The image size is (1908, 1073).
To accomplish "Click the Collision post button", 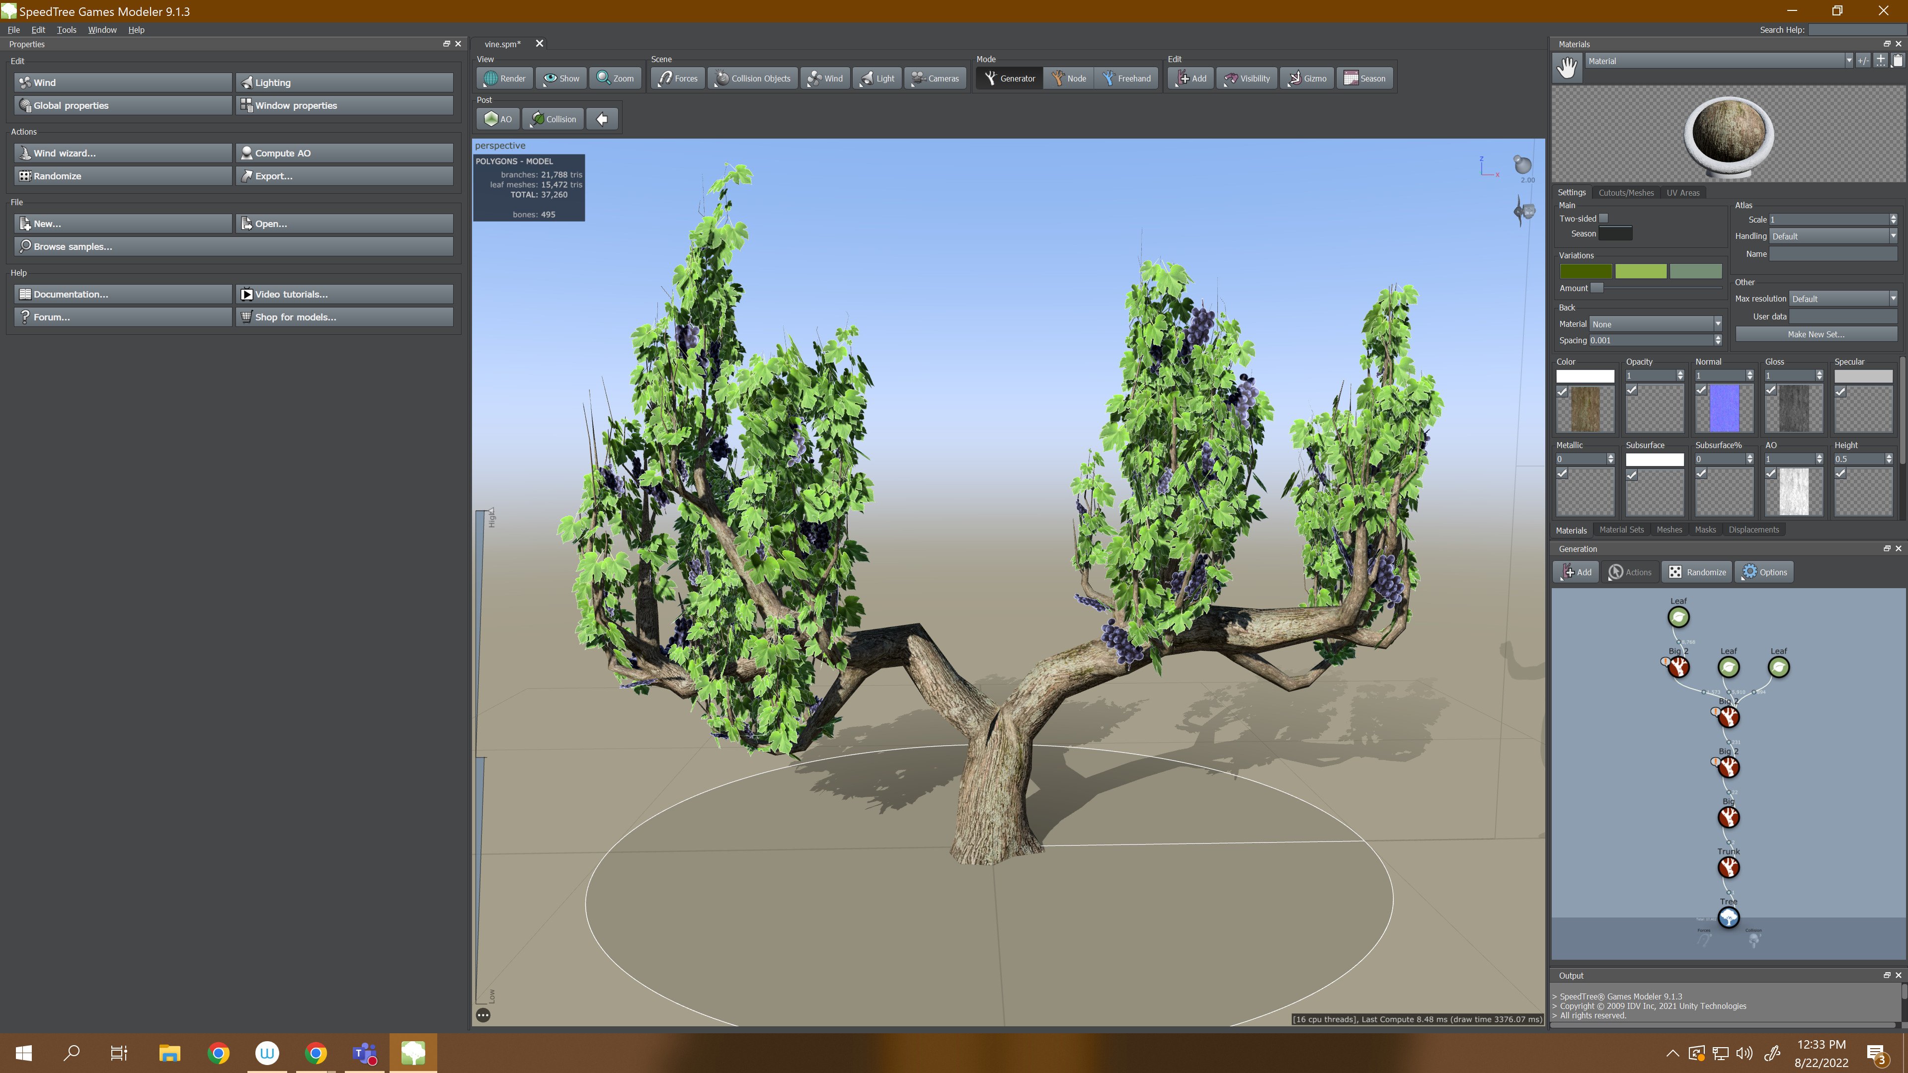I will (x=553, y=119).
